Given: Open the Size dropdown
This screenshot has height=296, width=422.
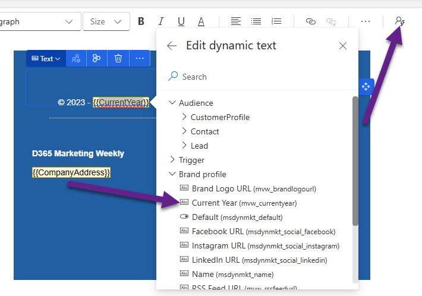Looking at the screenshot, I should (x=106, y=21).
